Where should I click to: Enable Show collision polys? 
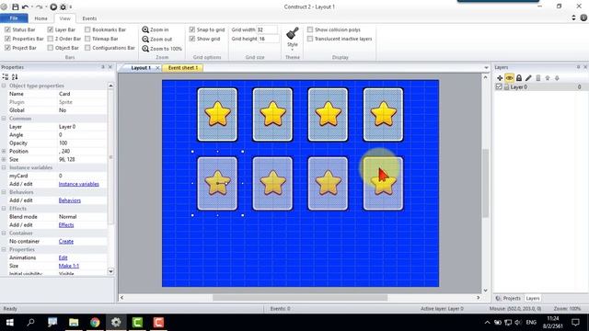pyautogui.click(x=310, y=29)
